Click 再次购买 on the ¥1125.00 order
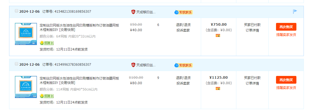 coord(286,80)
